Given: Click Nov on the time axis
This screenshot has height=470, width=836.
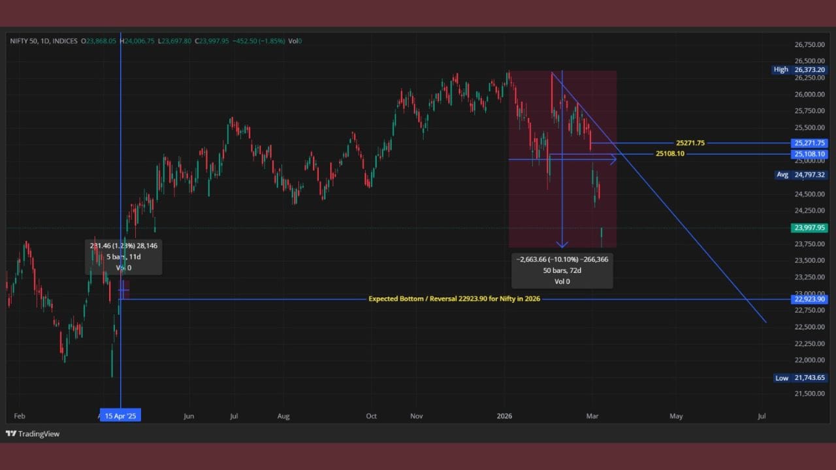Looking at the screenshot, I should [417, 416].
